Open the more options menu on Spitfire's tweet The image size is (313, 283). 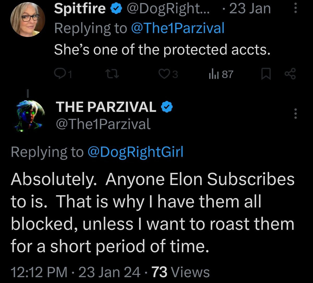295,9
